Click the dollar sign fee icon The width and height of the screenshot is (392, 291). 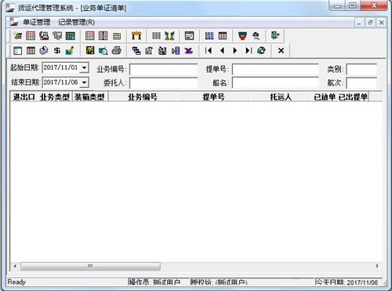click(x=57, y=50)
